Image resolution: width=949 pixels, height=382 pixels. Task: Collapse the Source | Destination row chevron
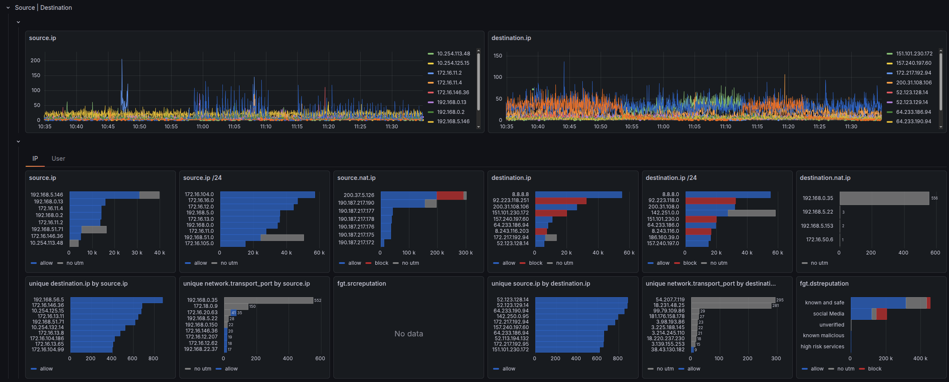click(8, 8)
